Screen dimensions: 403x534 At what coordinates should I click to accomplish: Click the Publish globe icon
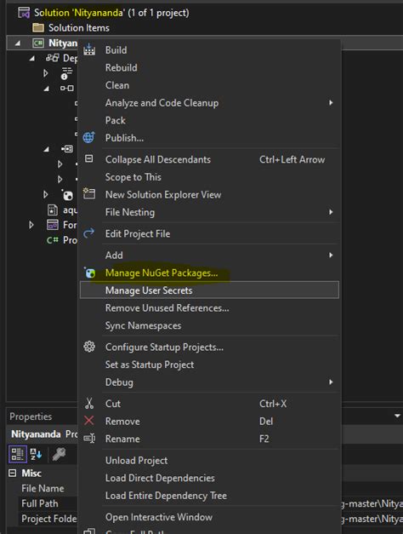[x=89, y=137]
